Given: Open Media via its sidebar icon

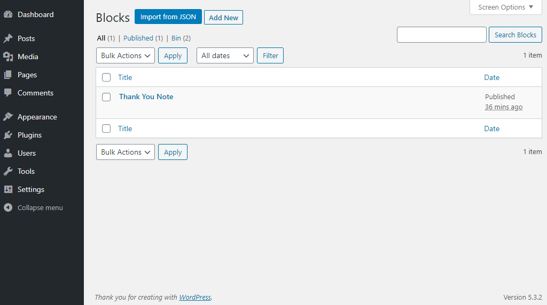Looking at the screenshot, I should [8, 57].
